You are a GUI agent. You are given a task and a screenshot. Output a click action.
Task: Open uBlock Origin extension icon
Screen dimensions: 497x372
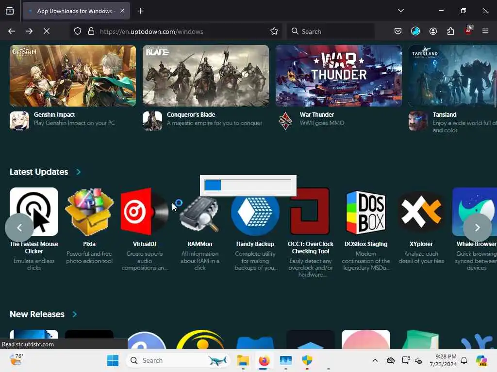[468, 31]
